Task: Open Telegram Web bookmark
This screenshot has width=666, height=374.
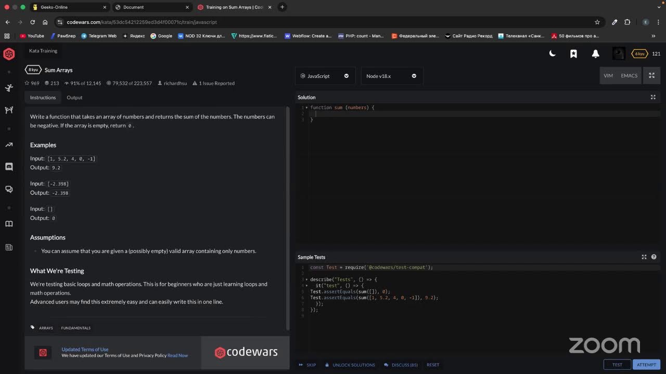Action: [x=99, y=36]
